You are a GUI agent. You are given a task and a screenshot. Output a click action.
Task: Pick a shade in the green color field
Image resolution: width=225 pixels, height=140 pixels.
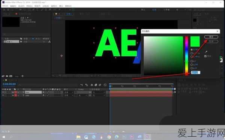(x=163, y=56)
